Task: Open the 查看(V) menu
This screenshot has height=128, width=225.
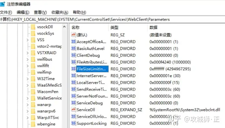Action: click(40, 12)
